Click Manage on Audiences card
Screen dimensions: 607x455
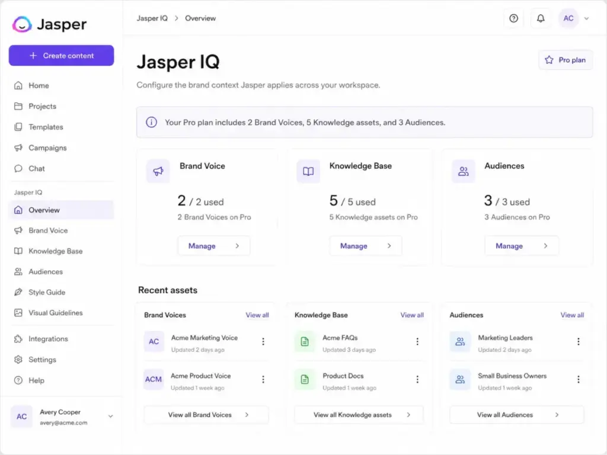point(522,246)
